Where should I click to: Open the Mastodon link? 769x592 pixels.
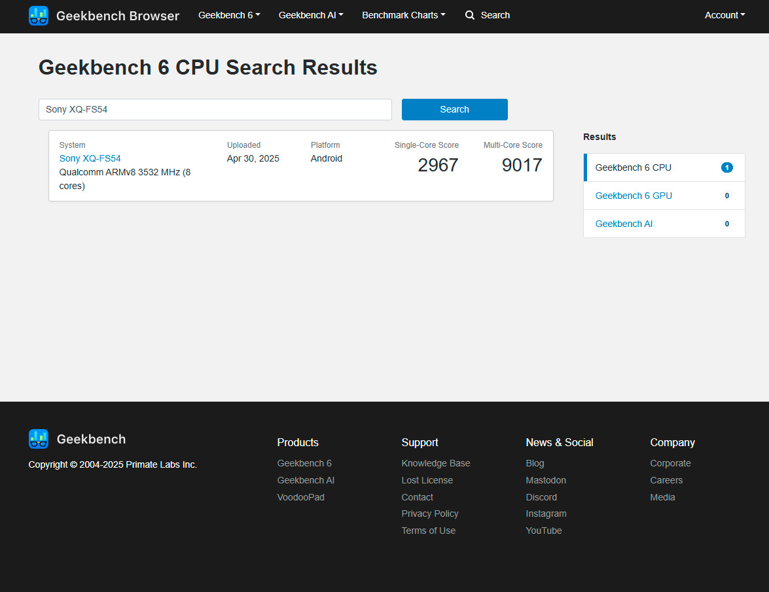(x=546, y=480)
